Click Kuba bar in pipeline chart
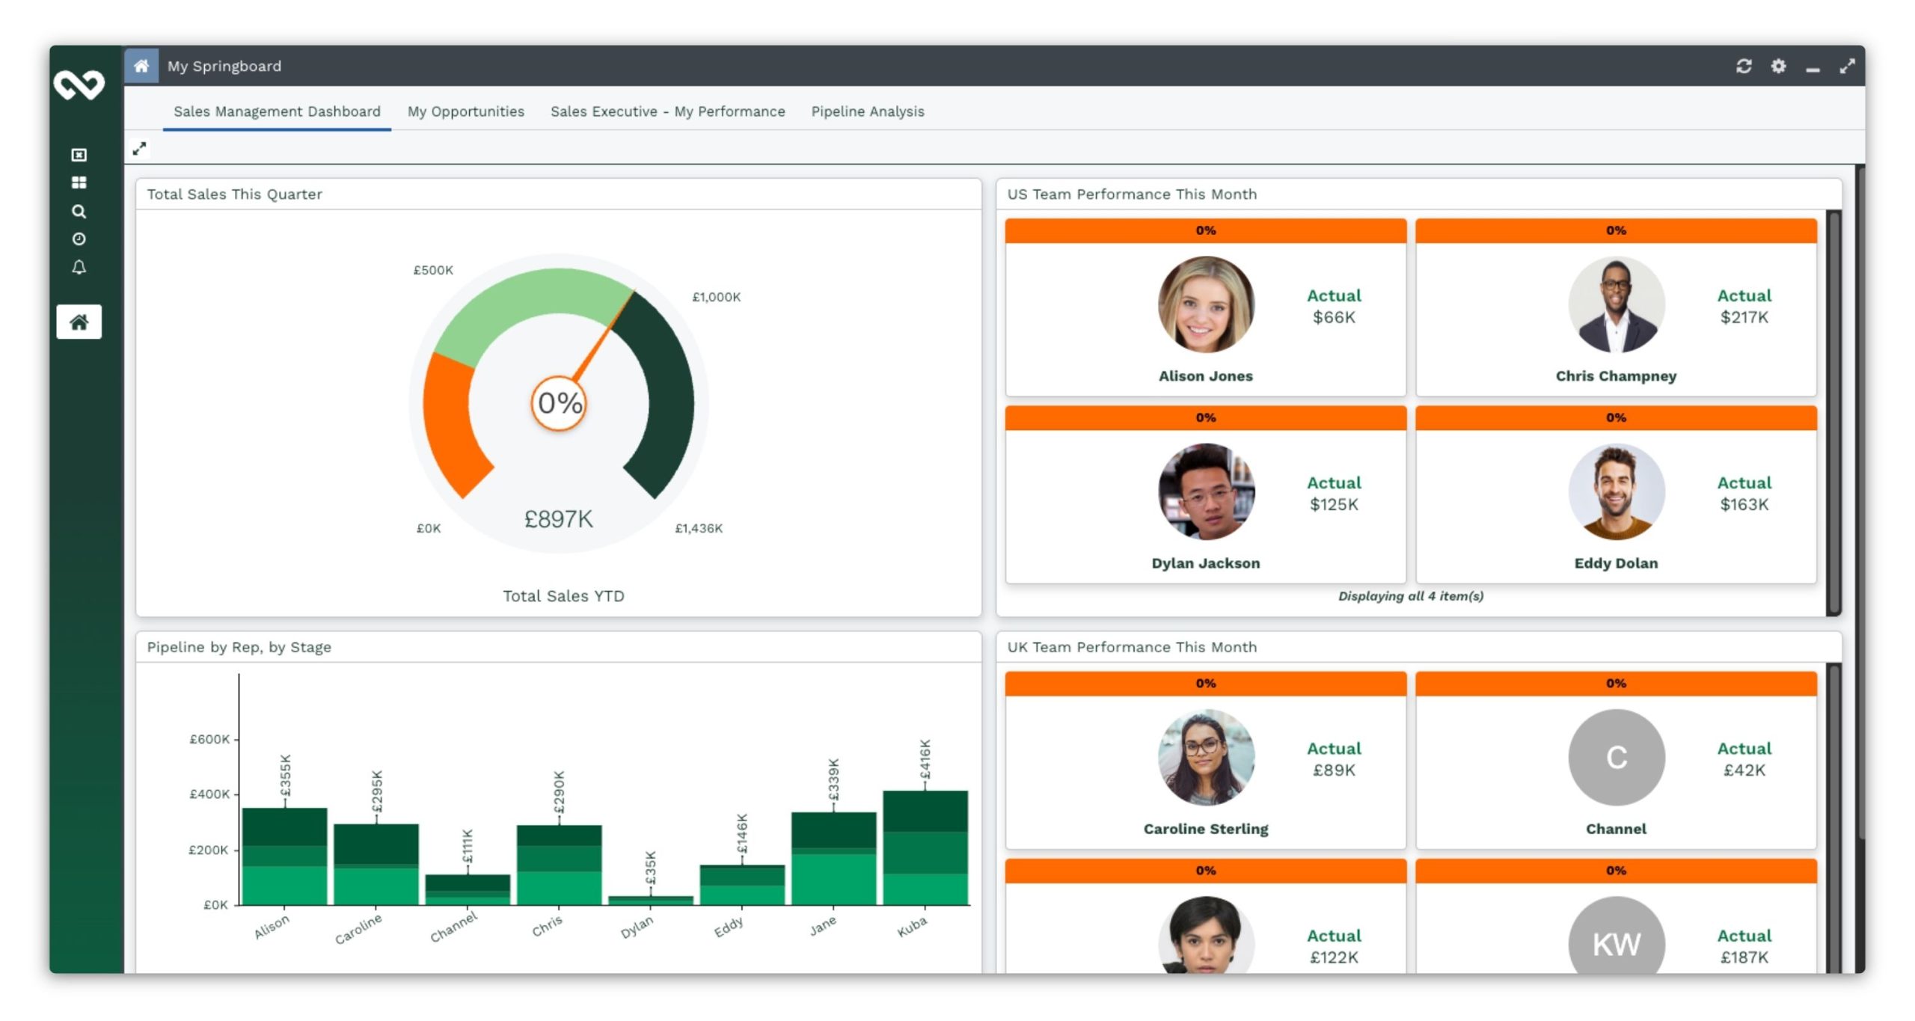The height and width of the screenshot is (1021, 1915). coord(925,849)
